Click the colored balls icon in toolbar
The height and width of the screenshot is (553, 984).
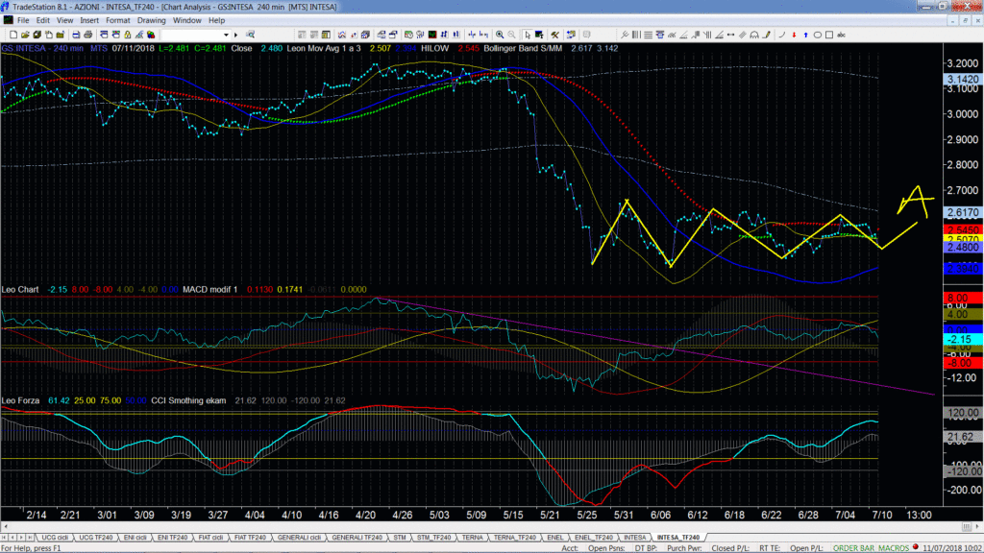[x=151, y=35]
